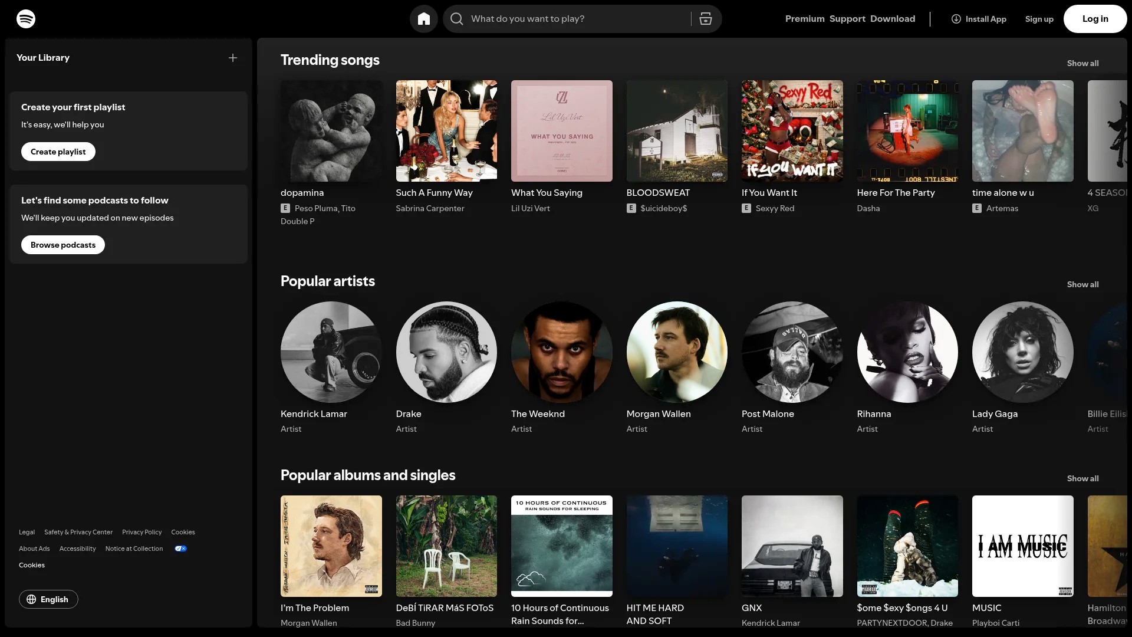Click the Browse podcasts button
The height and width of the screenshot is (637, 1132).
(x=62, y=244)
